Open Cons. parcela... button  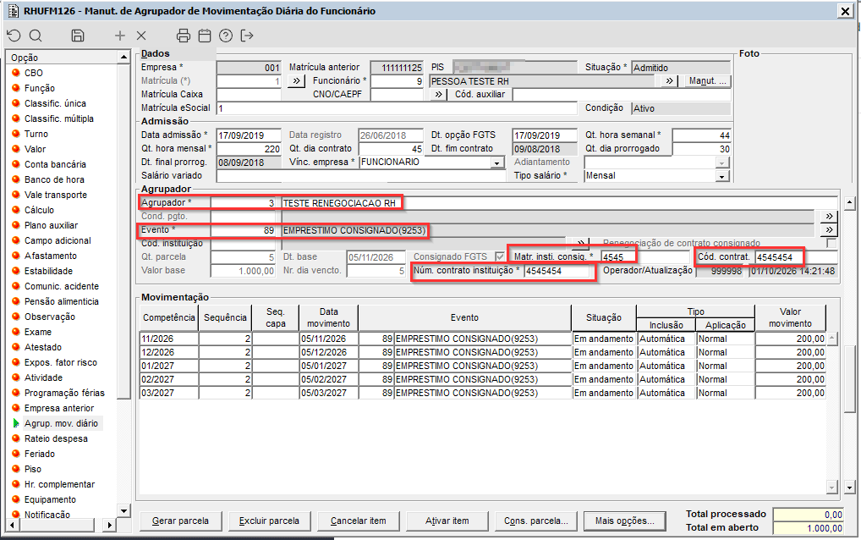click(536, 521)
